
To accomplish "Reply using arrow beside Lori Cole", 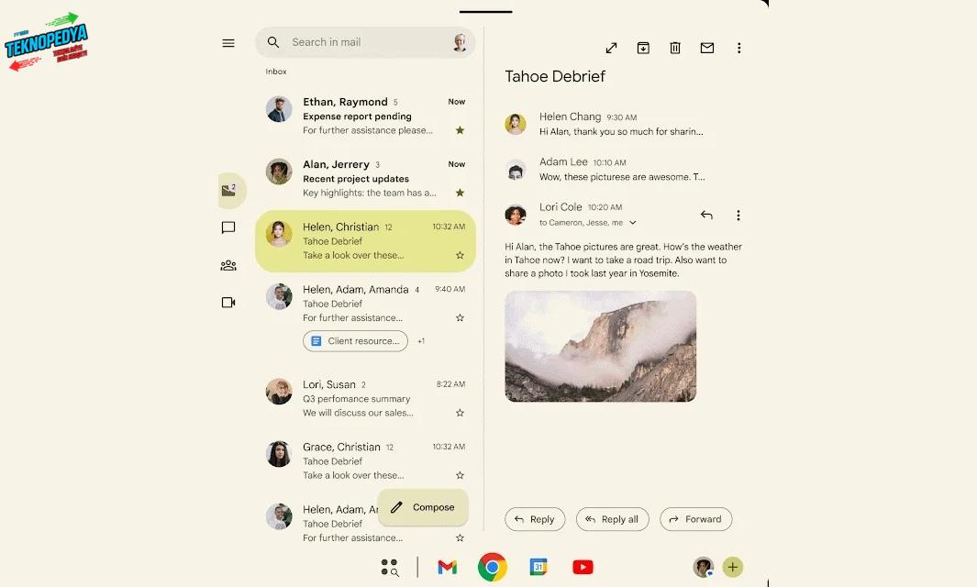I will [x=706, y=216].
